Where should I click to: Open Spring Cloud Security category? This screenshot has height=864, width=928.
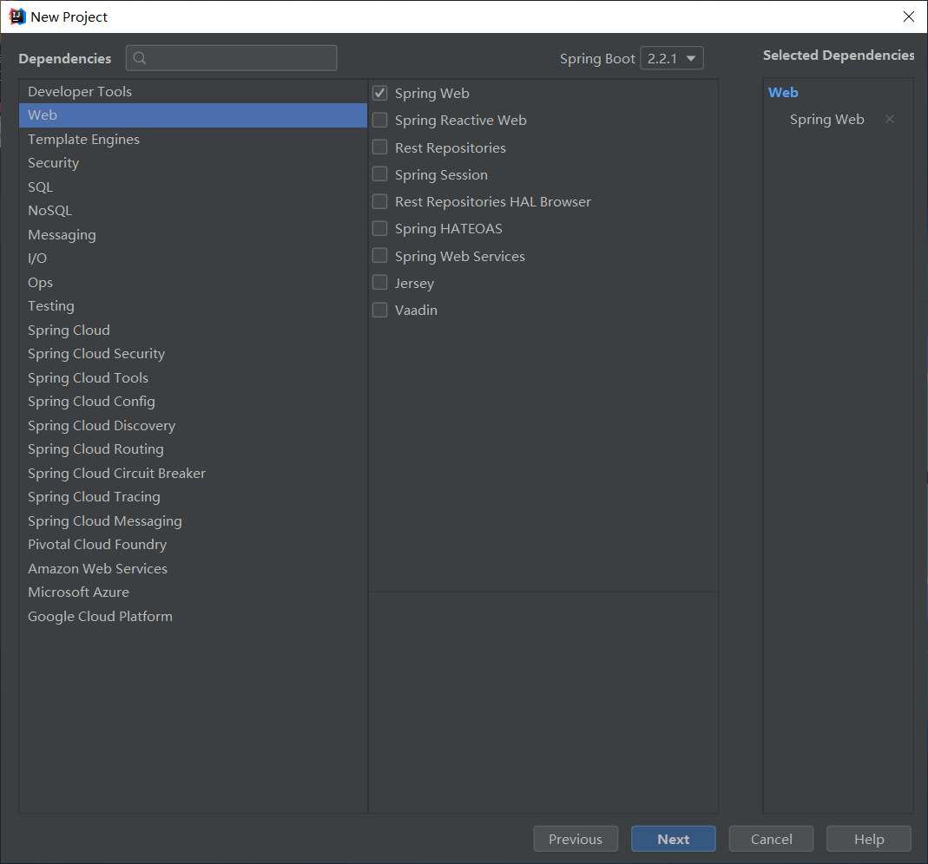tap(193, 354)
